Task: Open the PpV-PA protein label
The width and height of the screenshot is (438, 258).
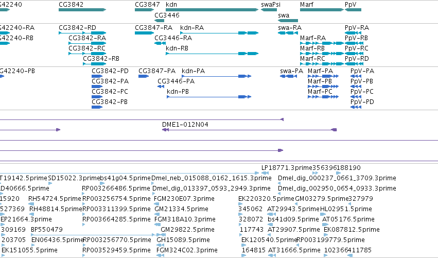Action: (362, 71)
